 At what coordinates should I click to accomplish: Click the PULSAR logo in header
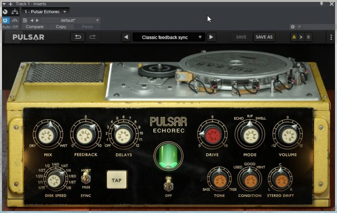pos(29,37)
